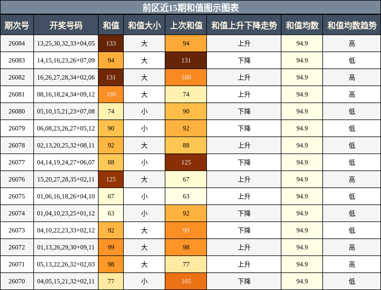Screen dimensions: 381x290
Task: Select the 和值上升下降走势 column header
Action: tap(244, 25)
